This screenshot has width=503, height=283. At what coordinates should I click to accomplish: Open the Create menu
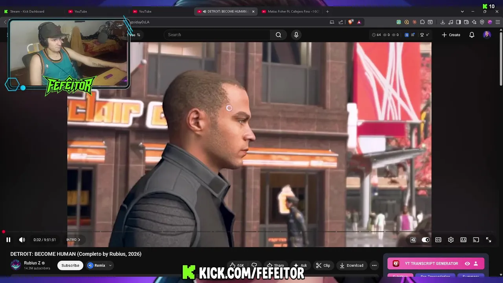[451, 35]
